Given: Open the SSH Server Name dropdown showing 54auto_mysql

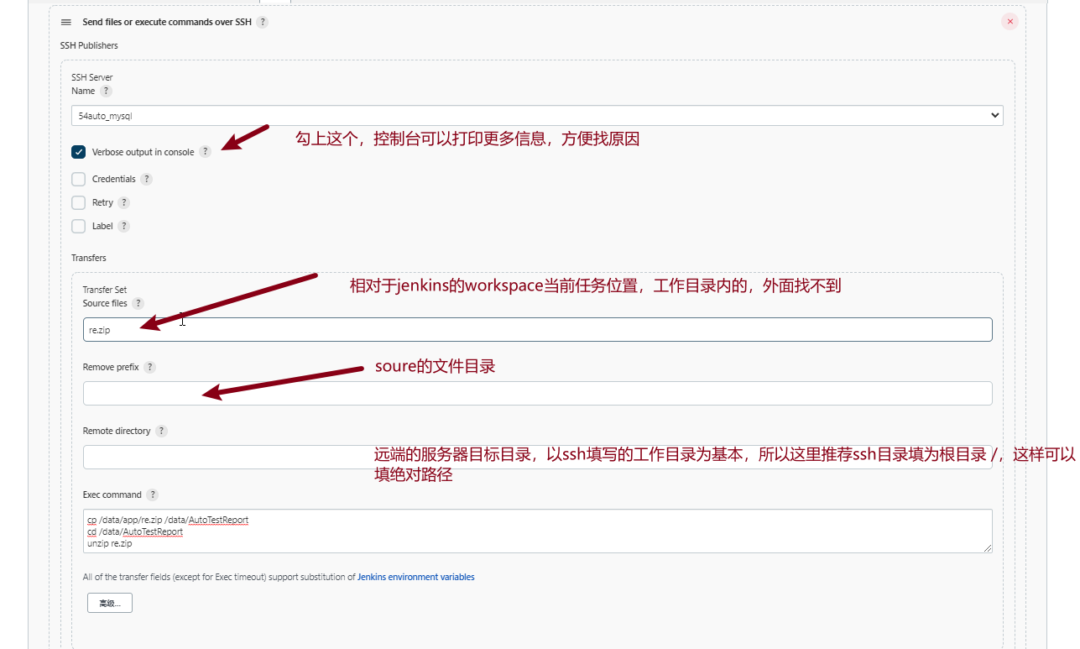Looking at the screenshot, I should pos(537,115).
